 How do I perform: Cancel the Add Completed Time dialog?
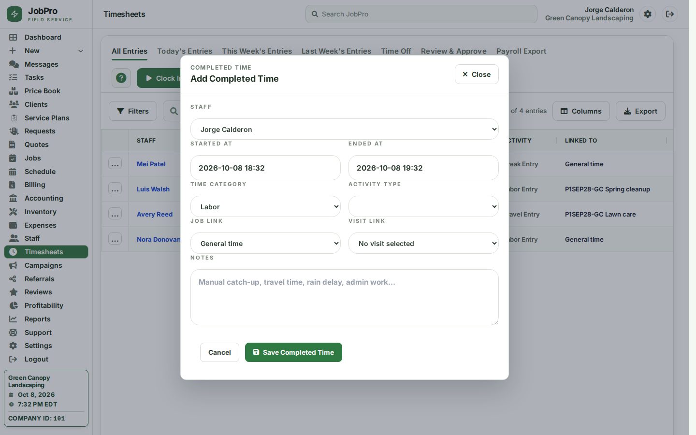[219, 352]
